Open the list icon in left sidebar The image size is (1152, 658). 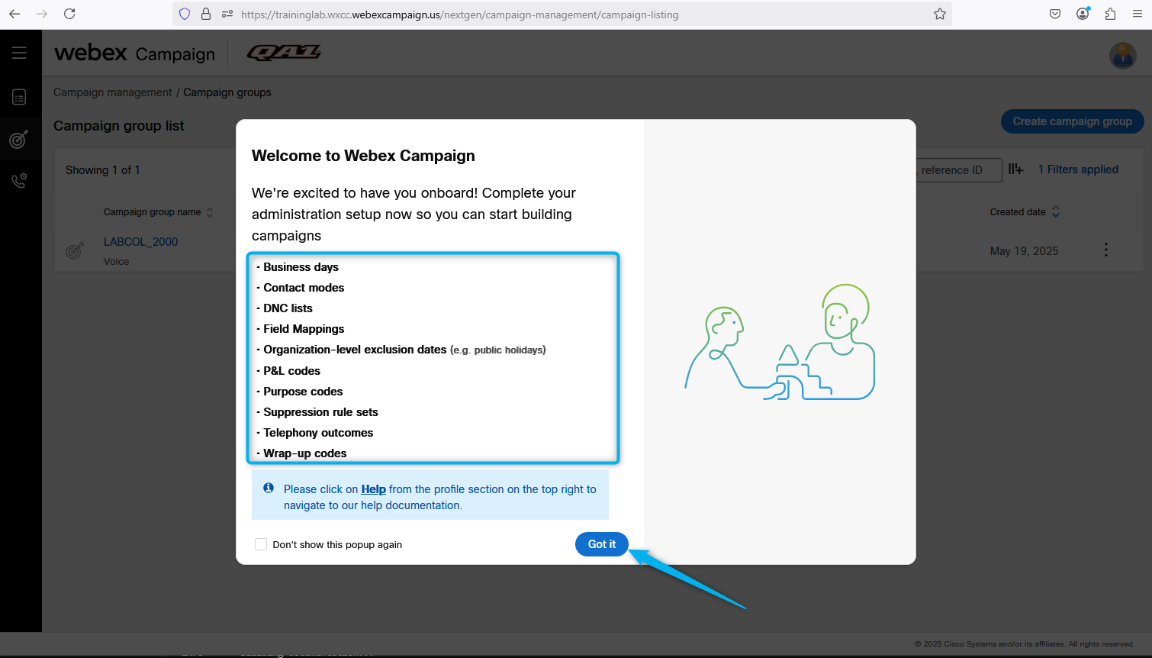[19, 97]
